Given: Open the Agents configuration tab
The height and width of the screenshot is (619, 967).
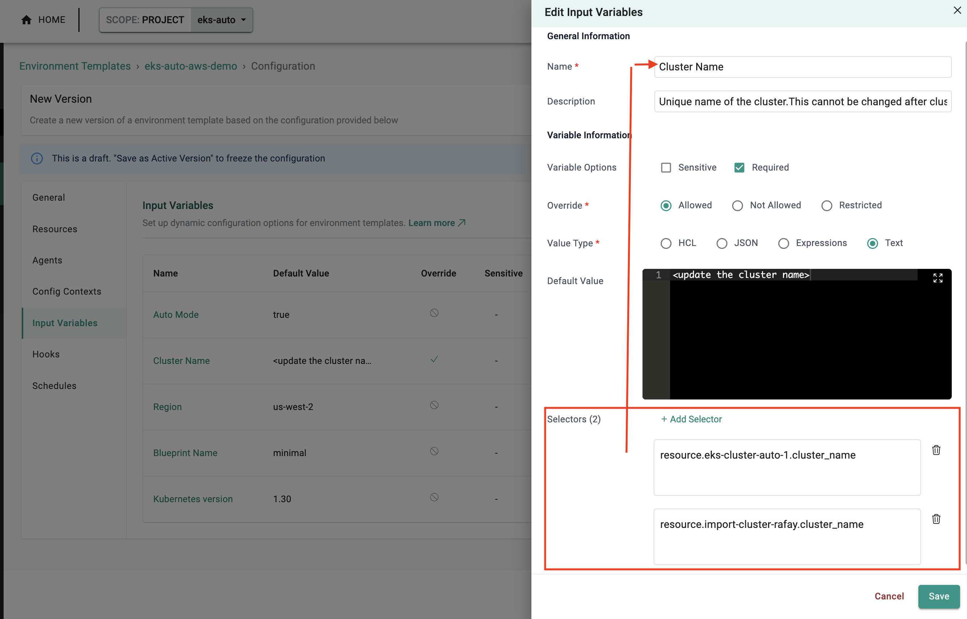Looking at the screenshot, I should point(48,260).
